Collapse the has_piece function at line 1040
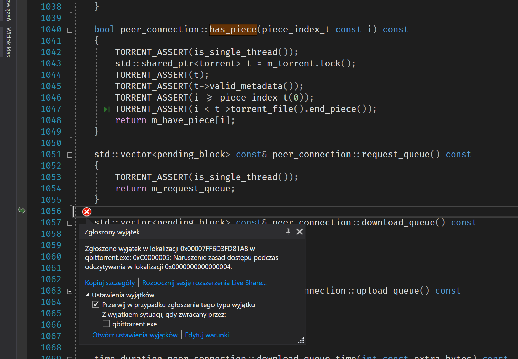518x359 pixels. (69, 30)
